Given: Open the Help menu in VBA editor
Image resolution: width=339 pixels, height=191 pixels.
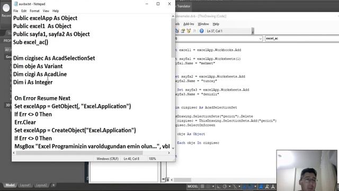Looking at the screenshot, I should 216,24.
